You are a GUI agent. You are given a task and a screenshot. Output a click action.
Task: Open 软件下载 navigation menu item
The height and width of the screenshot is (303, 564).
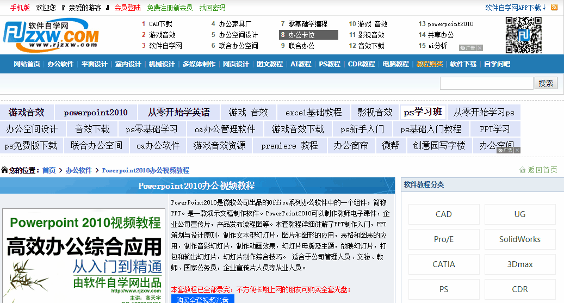463,64
